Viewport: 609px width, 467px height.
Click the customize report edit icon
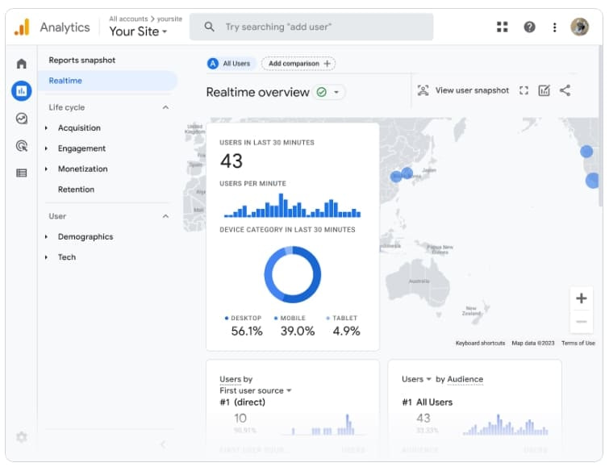[544, 90]
